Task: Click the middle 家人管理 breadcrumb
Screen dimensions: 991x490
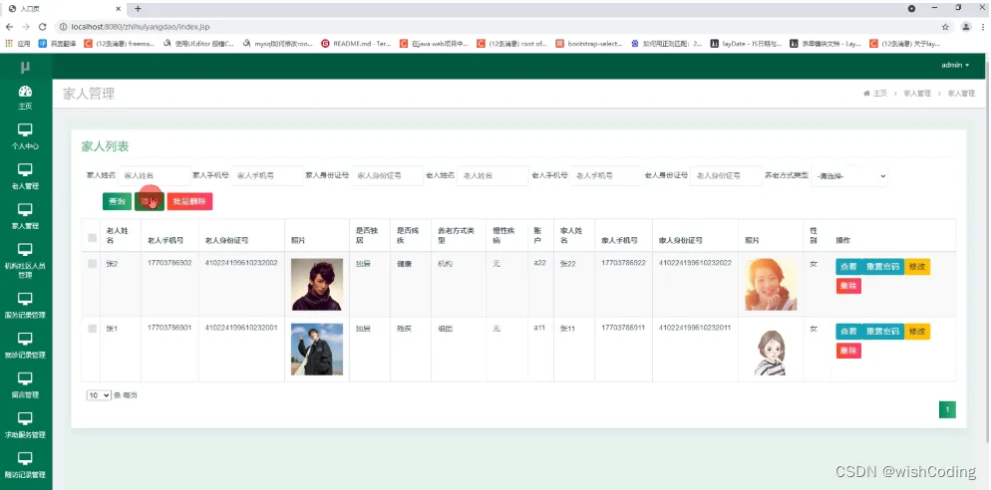Action: (x=917, y=94)
